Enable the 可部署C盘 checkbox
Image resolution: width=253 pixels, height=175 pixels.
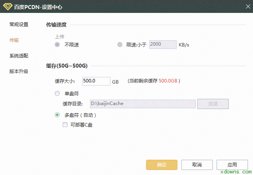(x=65, y=125)
